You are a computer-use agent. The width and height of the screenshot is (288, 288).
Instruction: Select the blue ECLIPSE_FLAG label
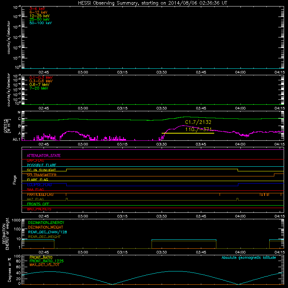pos(39,185)
